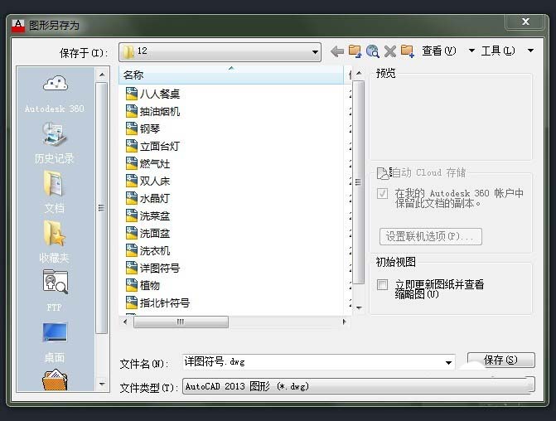
Task: Select the file named 详图符号
Action: 160,268
